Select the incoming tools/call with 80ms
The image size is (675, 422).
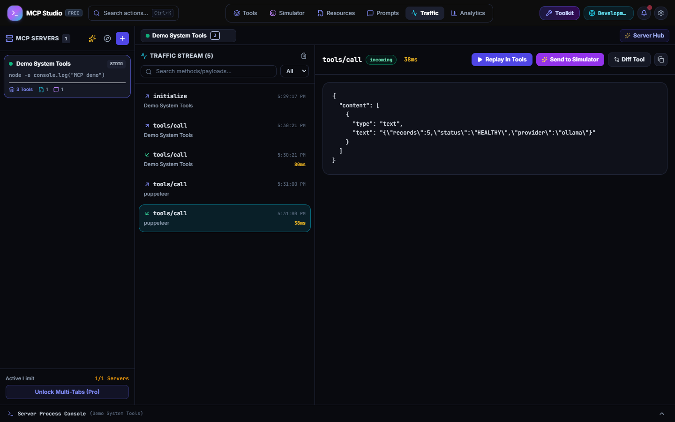[x=225, y=159]
